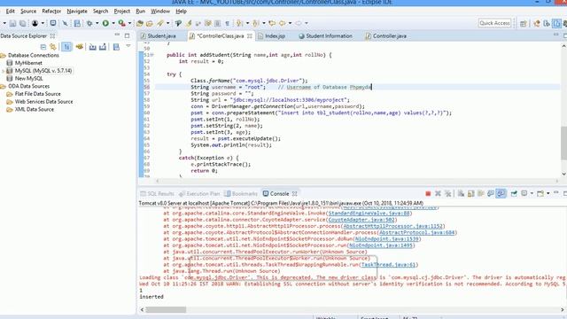Open the Back navigation history dropdown arrow
The width and height of the screenshot is (567, 319).
pos(290,23)
